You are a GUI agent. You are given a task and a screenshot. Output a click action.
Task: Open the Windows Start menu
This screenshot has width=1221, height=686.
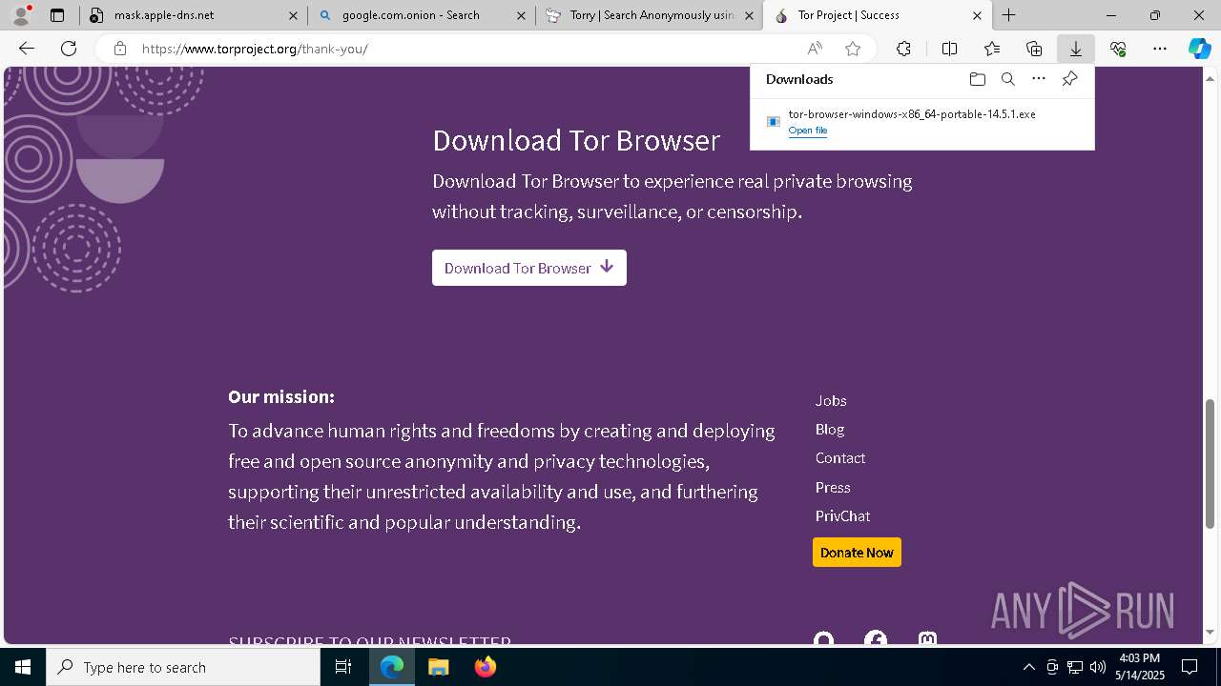tap(23, 667)
